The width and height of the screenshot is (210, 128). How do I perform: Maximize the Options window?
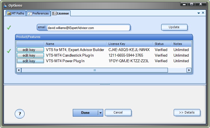(192, 4)
